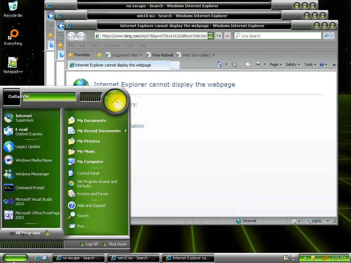Open Recycle Bin desktop icon

click(x=13, y=9)
